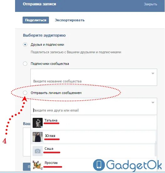Viewport: 165px width, 173px height.
Task: Click Саша's camera placeholder icon
Action: click(38, 151)
